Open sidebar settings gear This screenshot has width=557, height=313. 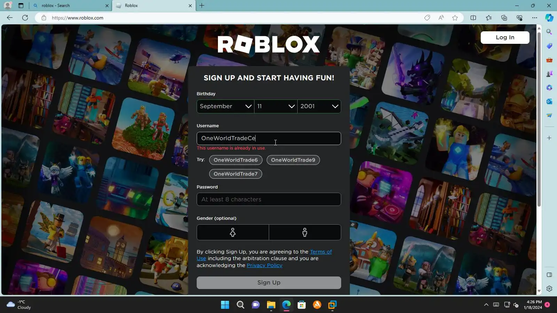(x=549, y=289)
